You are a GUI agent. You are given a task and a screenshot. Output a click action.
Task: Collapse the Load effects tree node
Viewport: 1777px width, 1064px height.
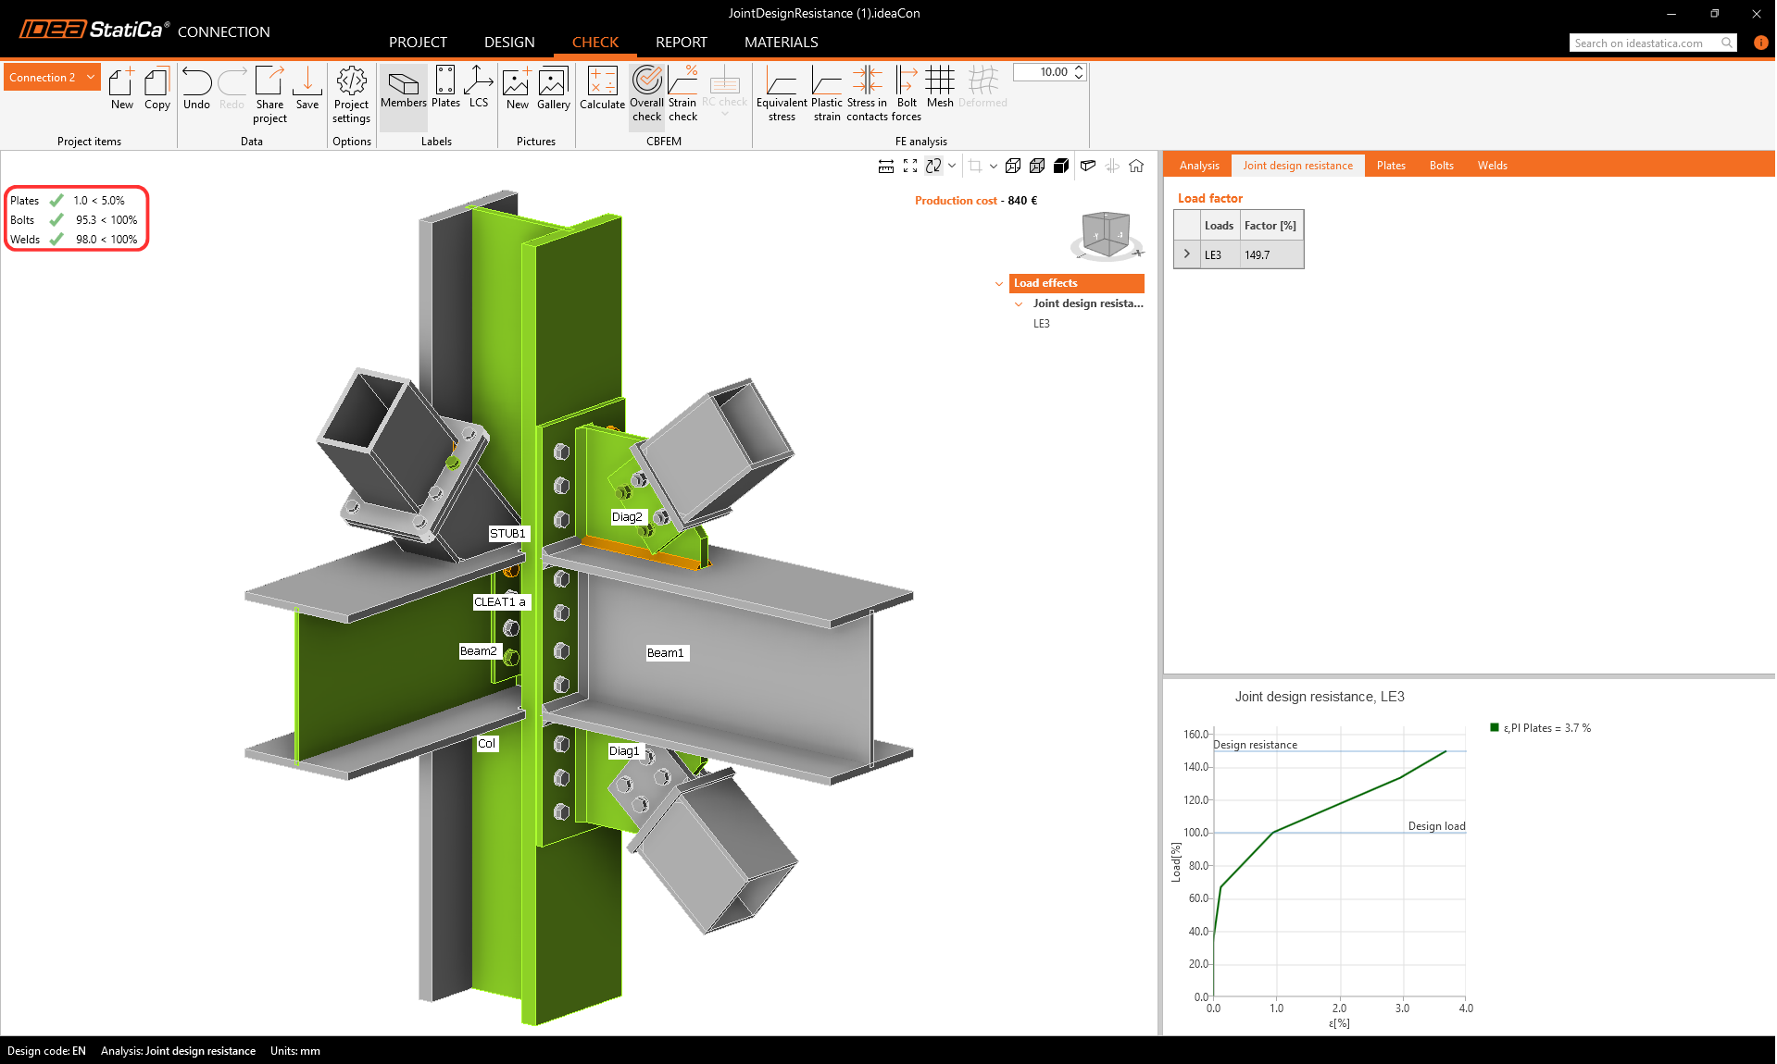999,283
